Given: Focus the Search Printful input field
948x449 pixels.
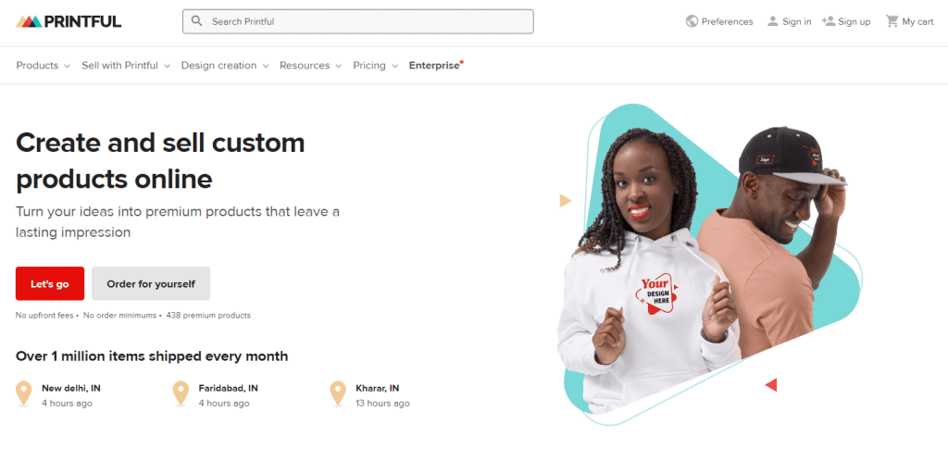Looking at the screenshot, I should [358, 21].
